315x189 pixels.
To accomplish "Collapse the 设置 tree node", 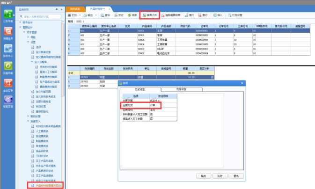I will tap(28, 42).
